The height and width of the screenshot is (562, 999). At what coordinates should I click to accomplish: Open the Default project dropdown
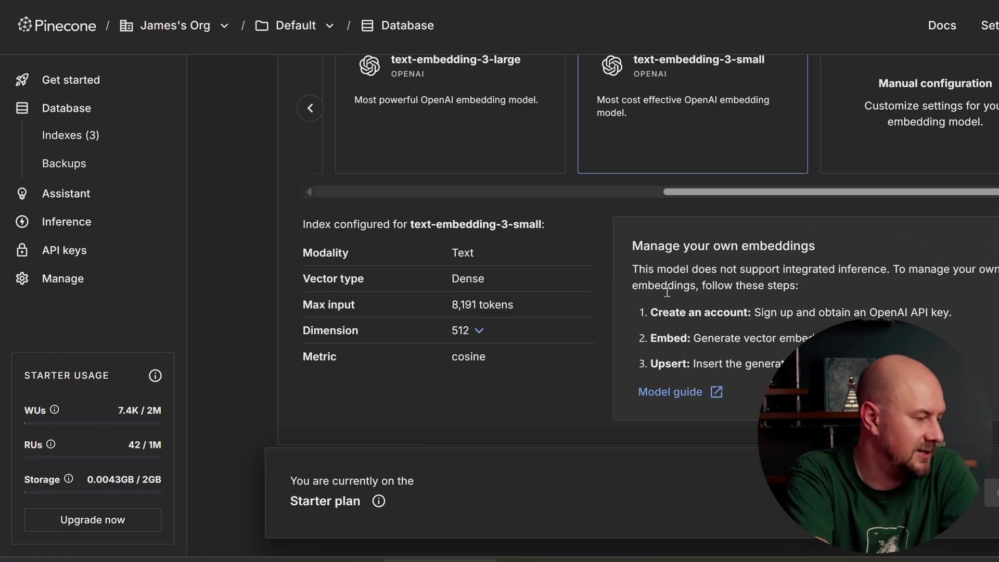pos(329,25)
